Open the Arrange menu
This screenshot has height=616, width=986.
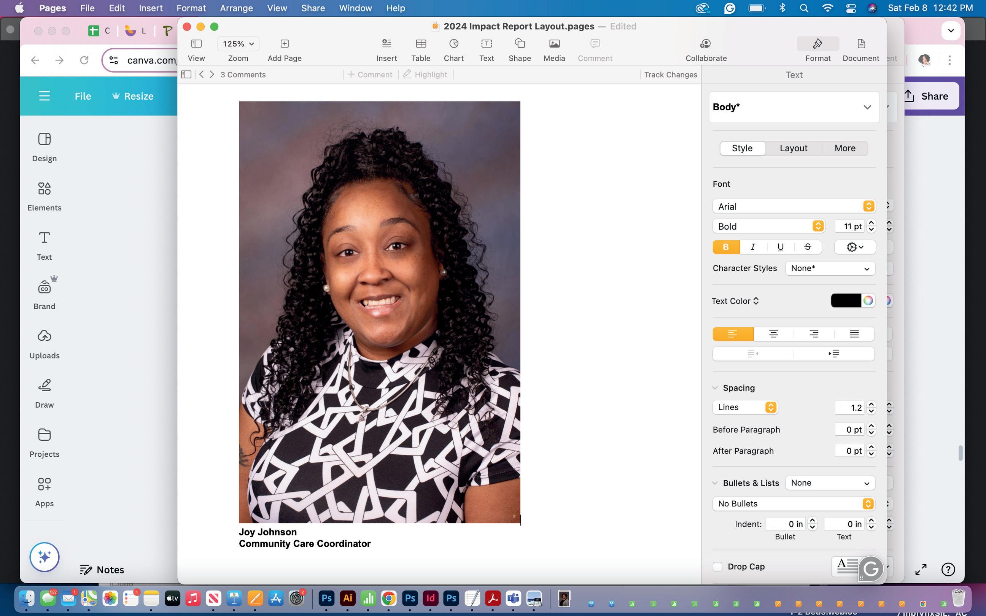pos(236,8)
